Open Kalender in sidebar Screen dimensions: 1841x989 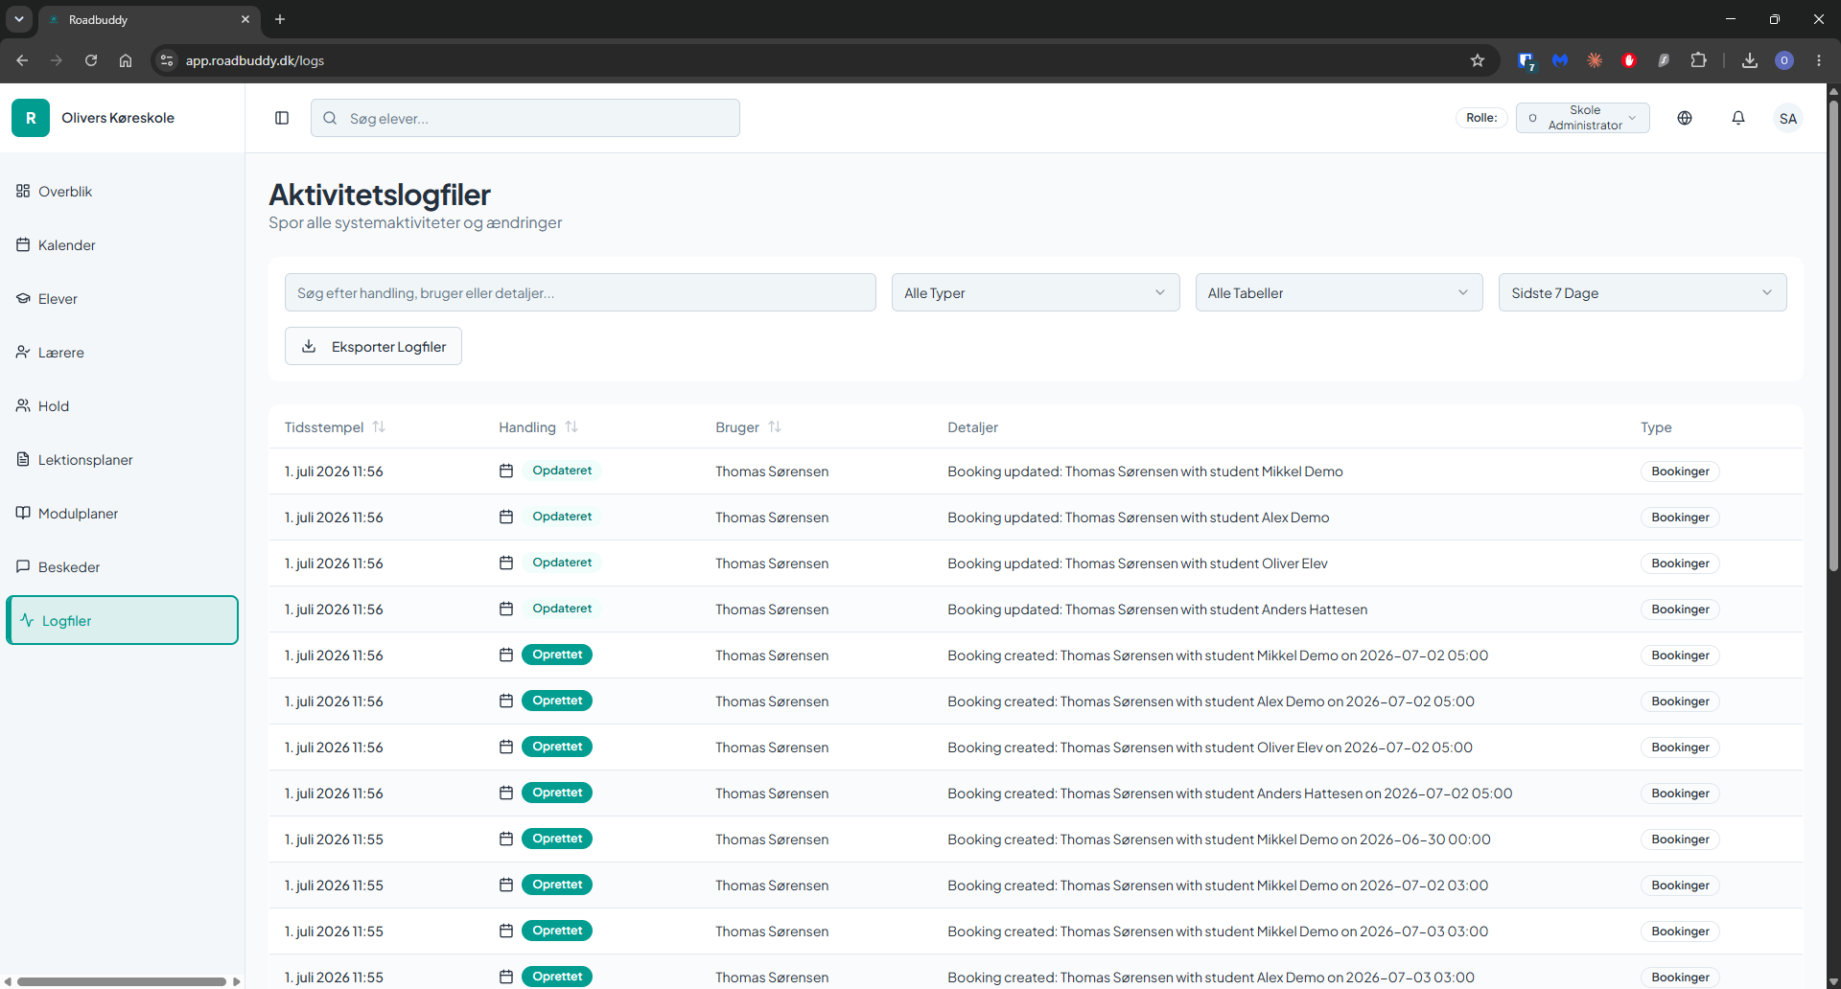(122, 244)
